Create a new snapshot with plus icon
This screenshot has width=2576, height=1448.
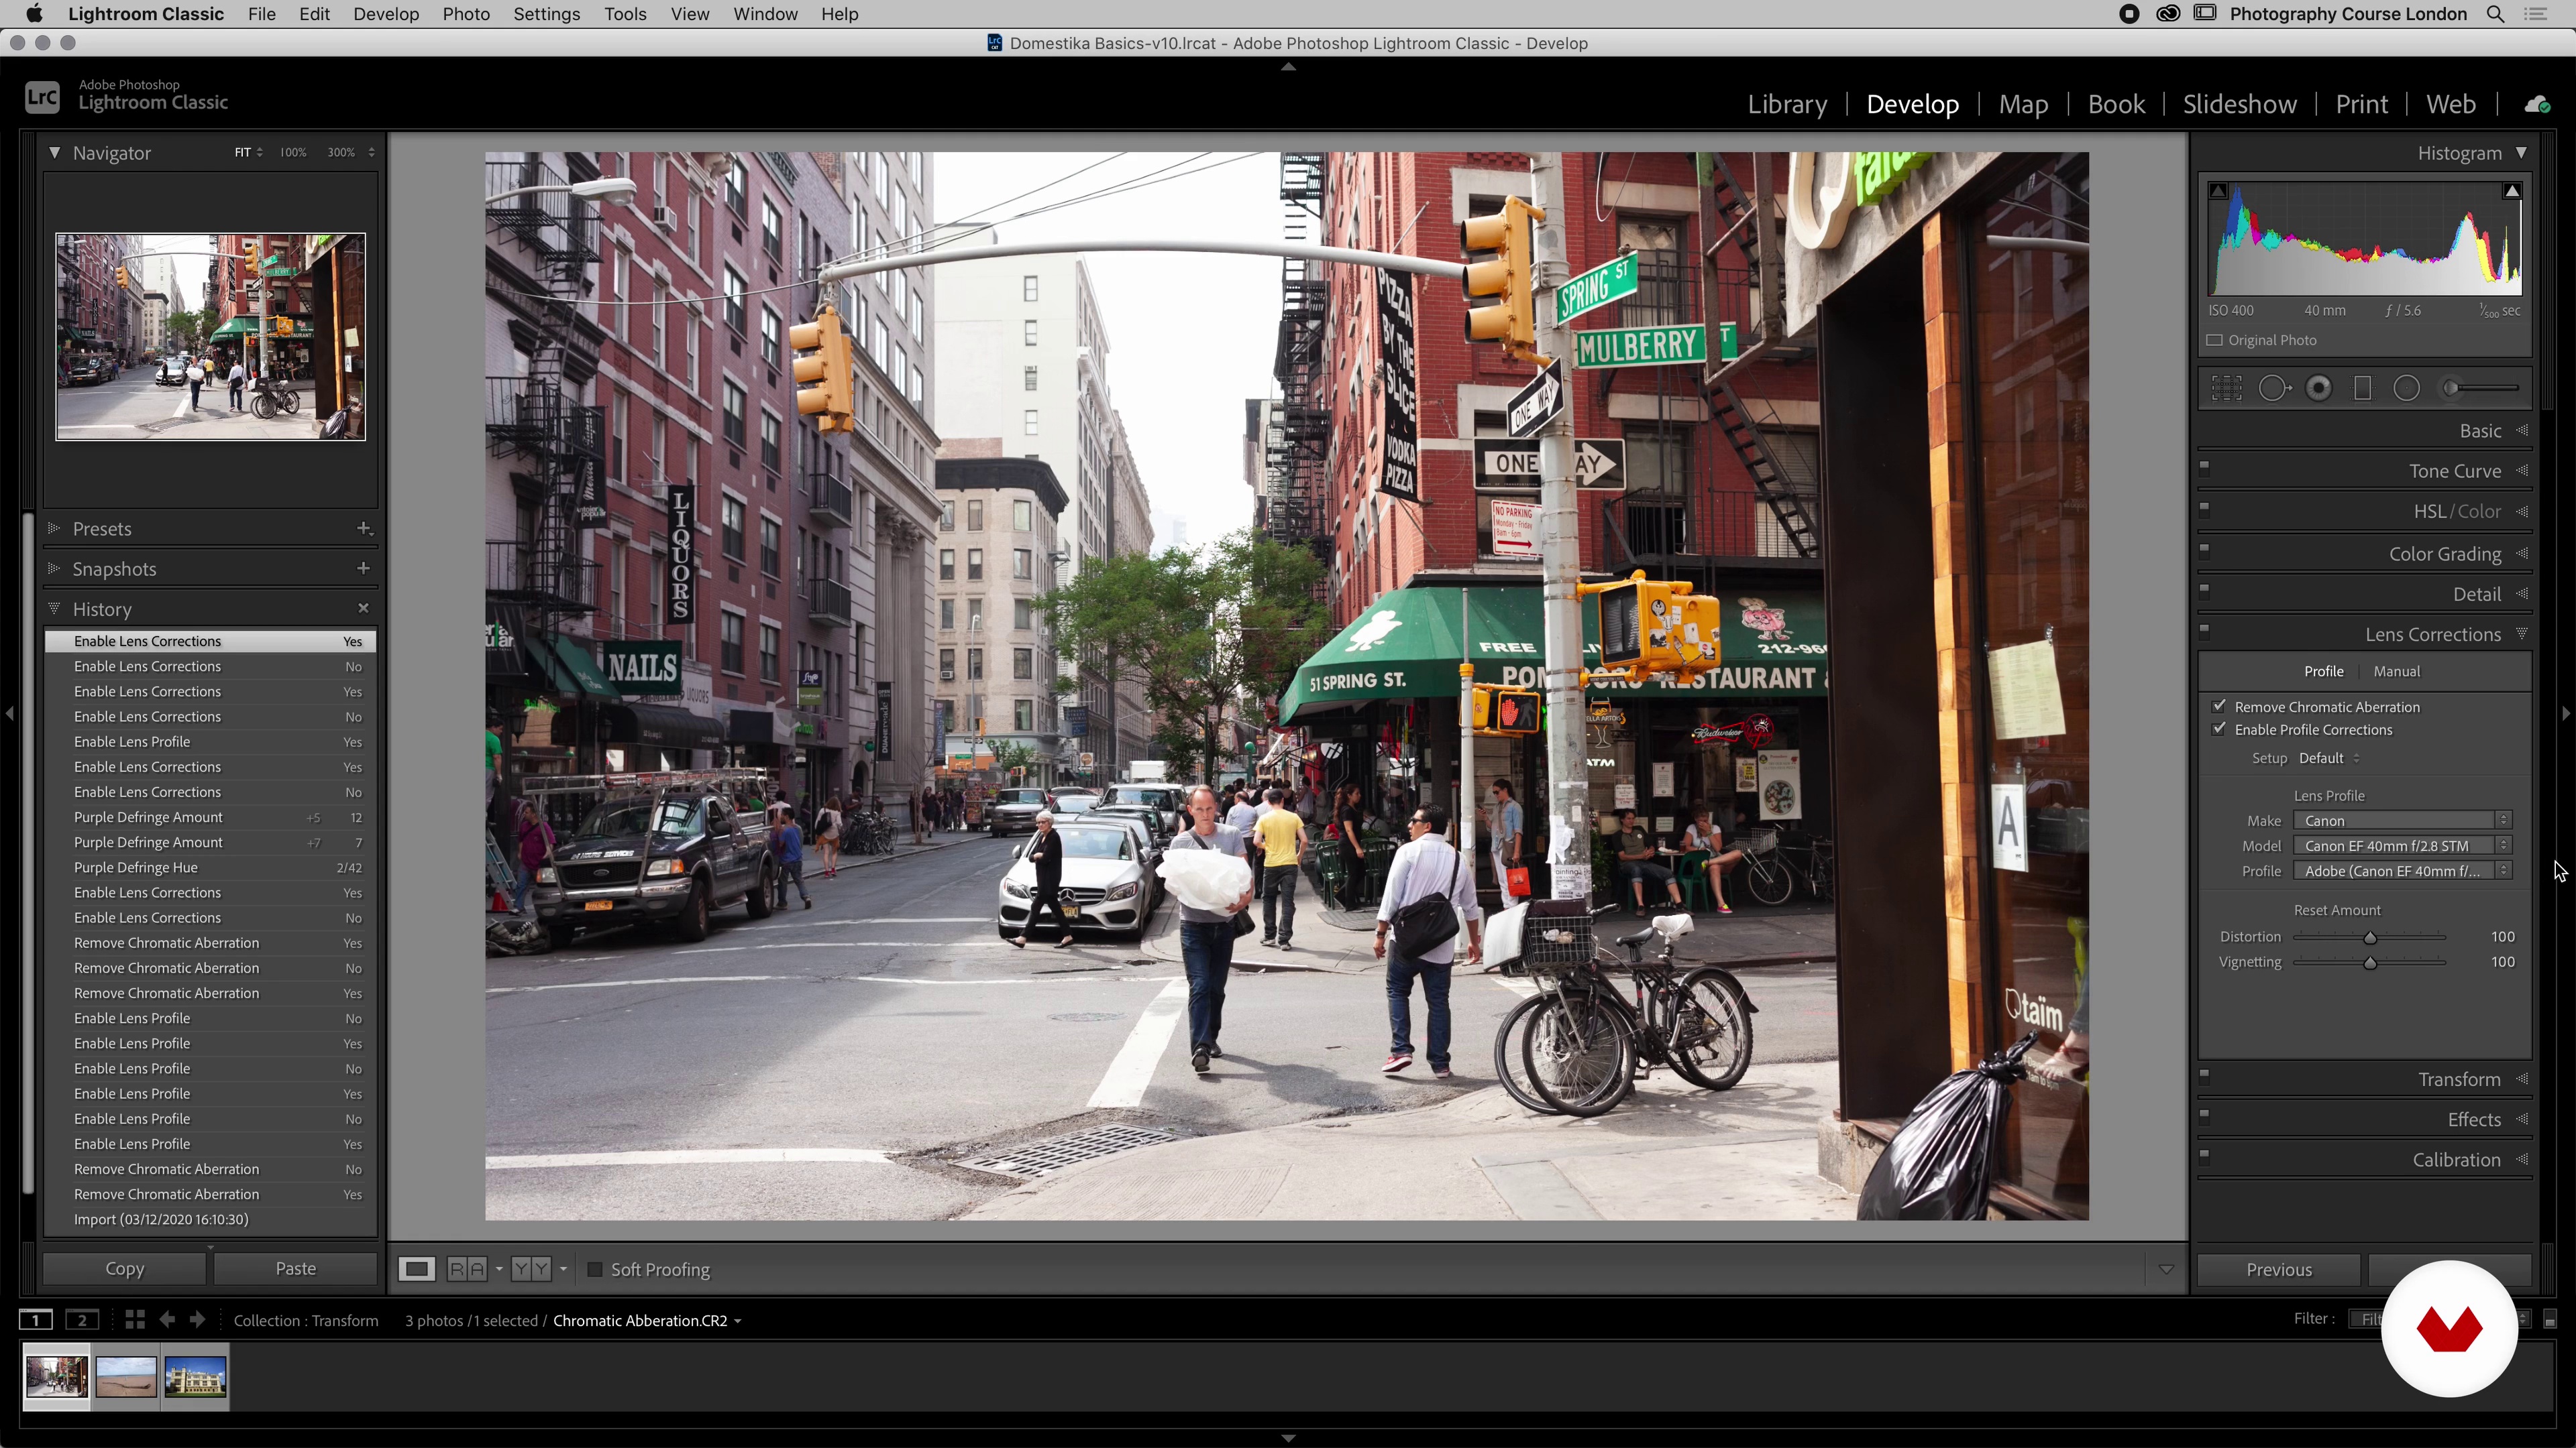(x=363, y=568)
